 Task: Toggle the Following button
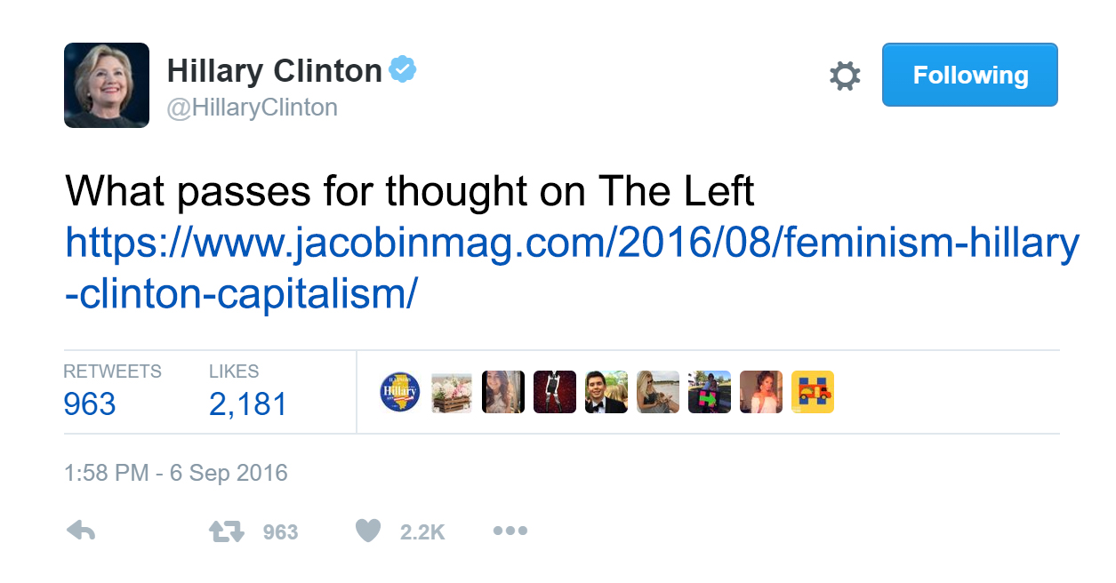coord(969,75)
